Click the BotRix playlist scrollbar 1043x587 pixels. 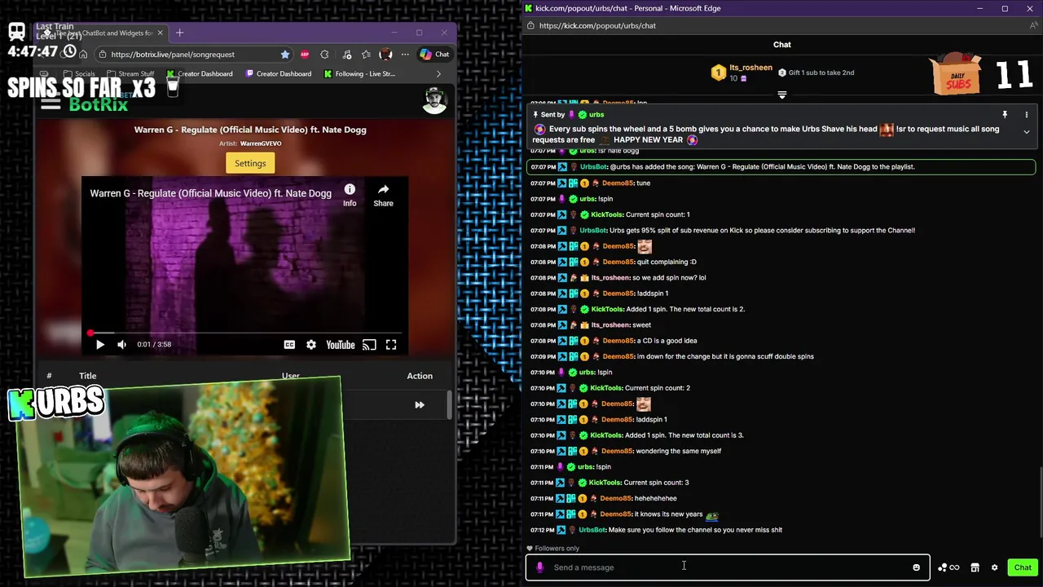pyautogui.click(x=448, y=405)
